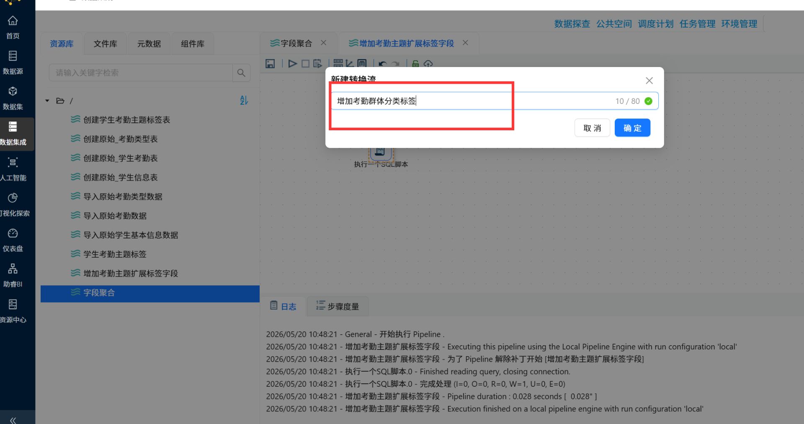Open 数据集 in the sidebar
This screenshot has height=424, width=804.
click(x=13, y=98)
